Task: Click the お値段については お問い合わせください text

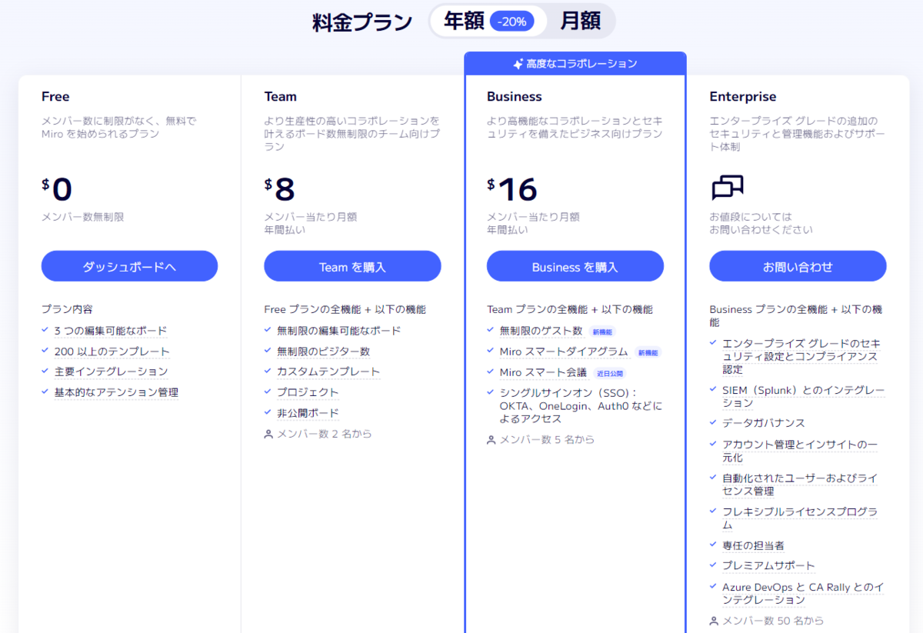Action: coord(761,223)
